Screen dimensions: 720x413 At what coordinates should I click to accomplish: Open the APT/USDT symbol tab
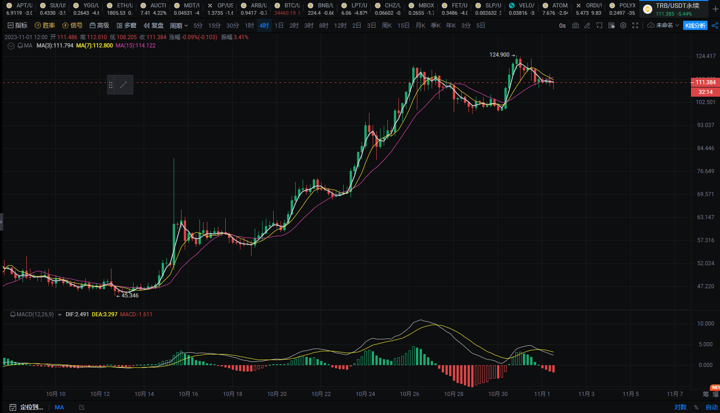tap(19, 9)
